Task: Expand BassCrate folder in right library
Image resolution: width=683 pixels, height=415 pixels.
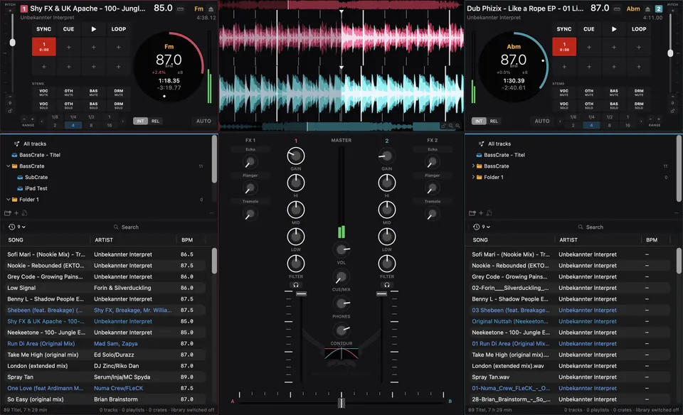Action: pyautogui.click(x=473, y=166)
